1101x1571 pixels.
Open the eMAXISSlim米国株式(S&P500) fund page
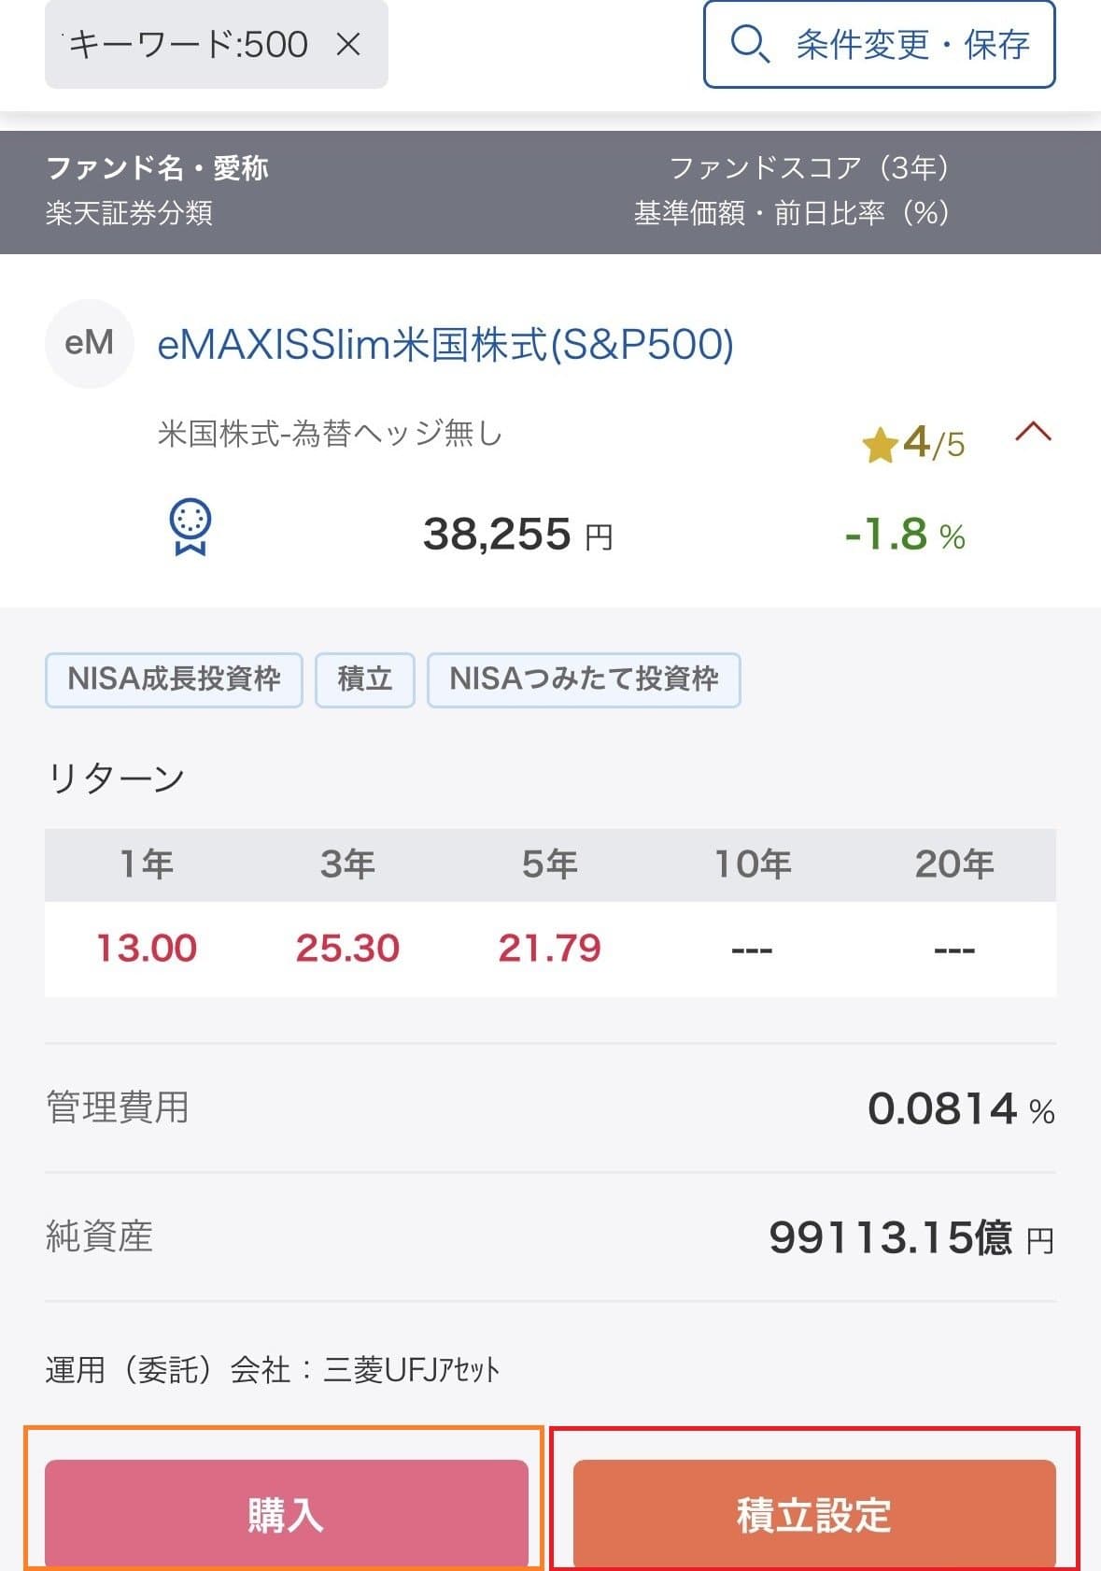446,347
